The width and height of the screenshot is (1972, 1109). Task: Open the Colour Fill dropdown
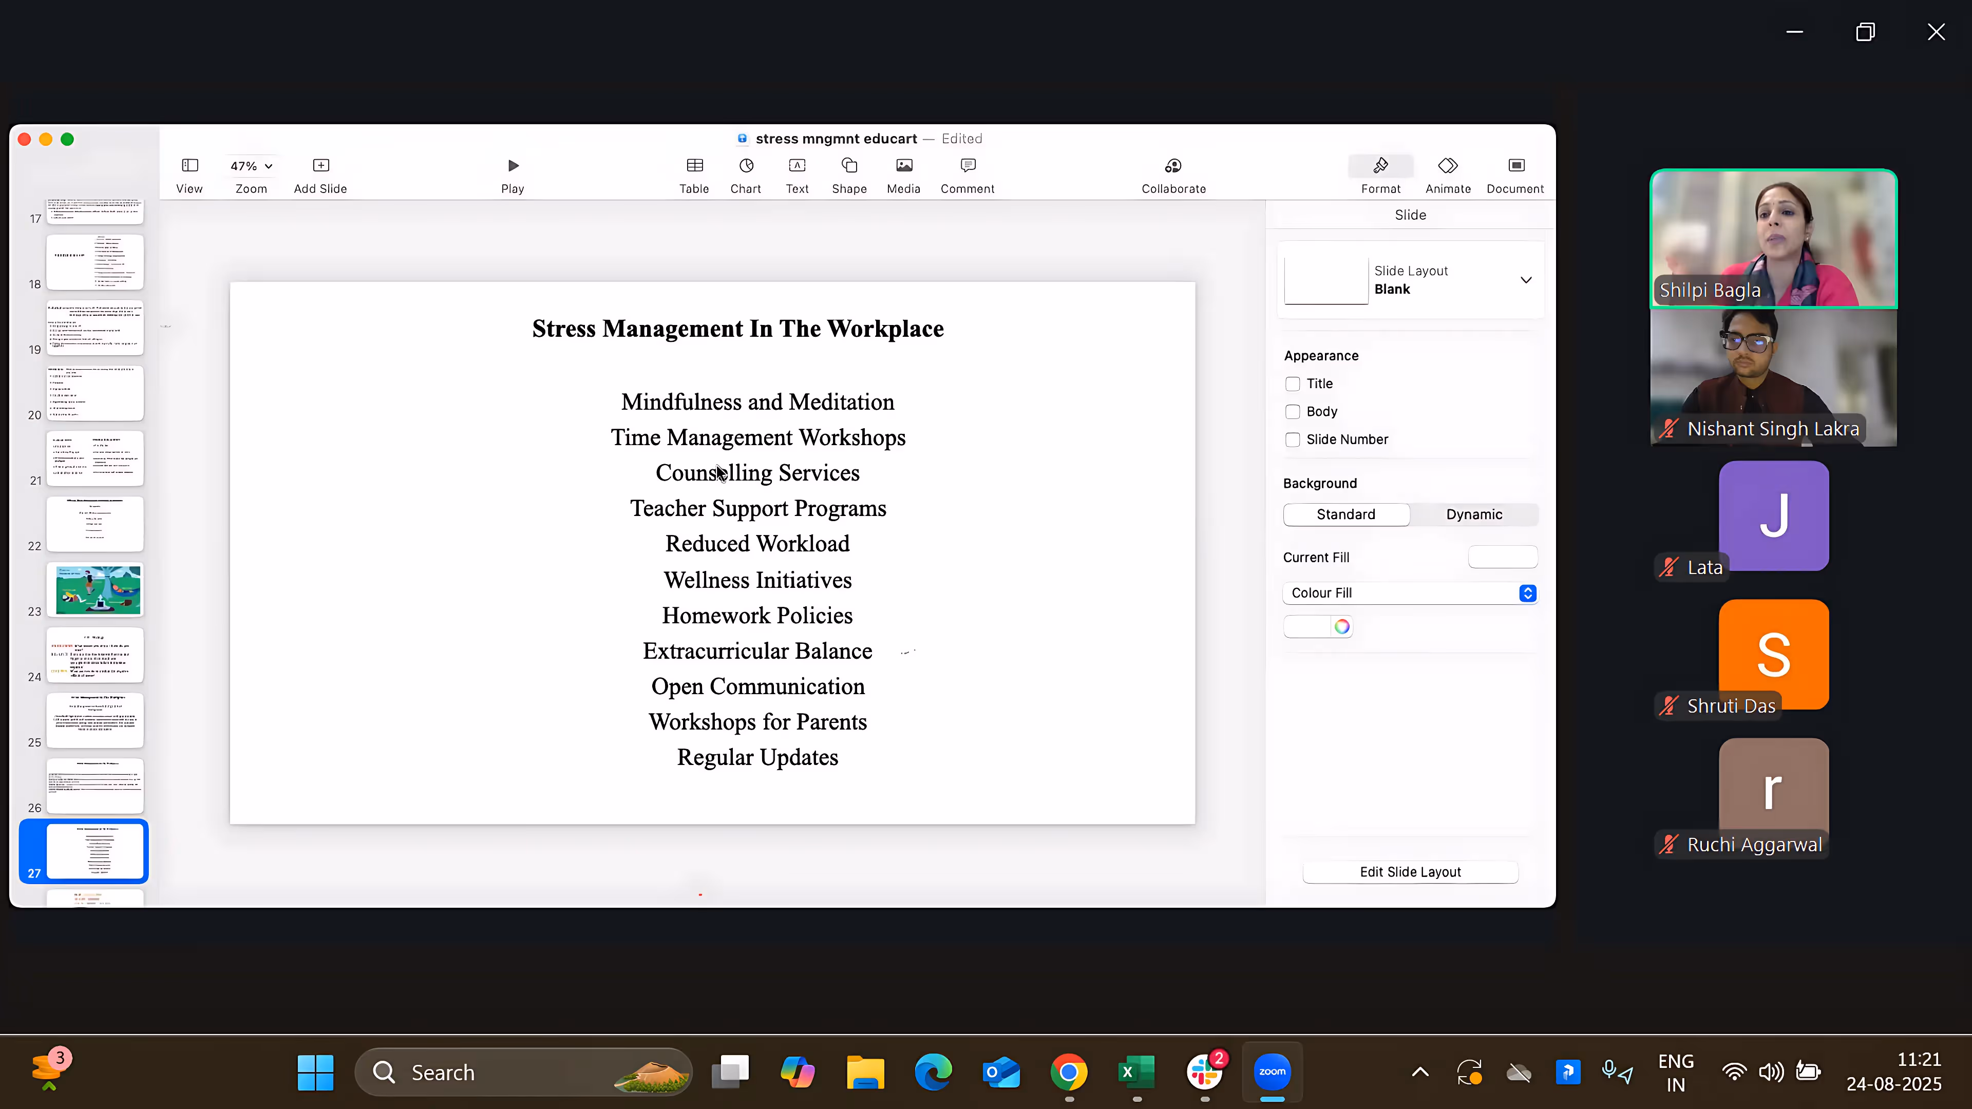point(1410,593)
